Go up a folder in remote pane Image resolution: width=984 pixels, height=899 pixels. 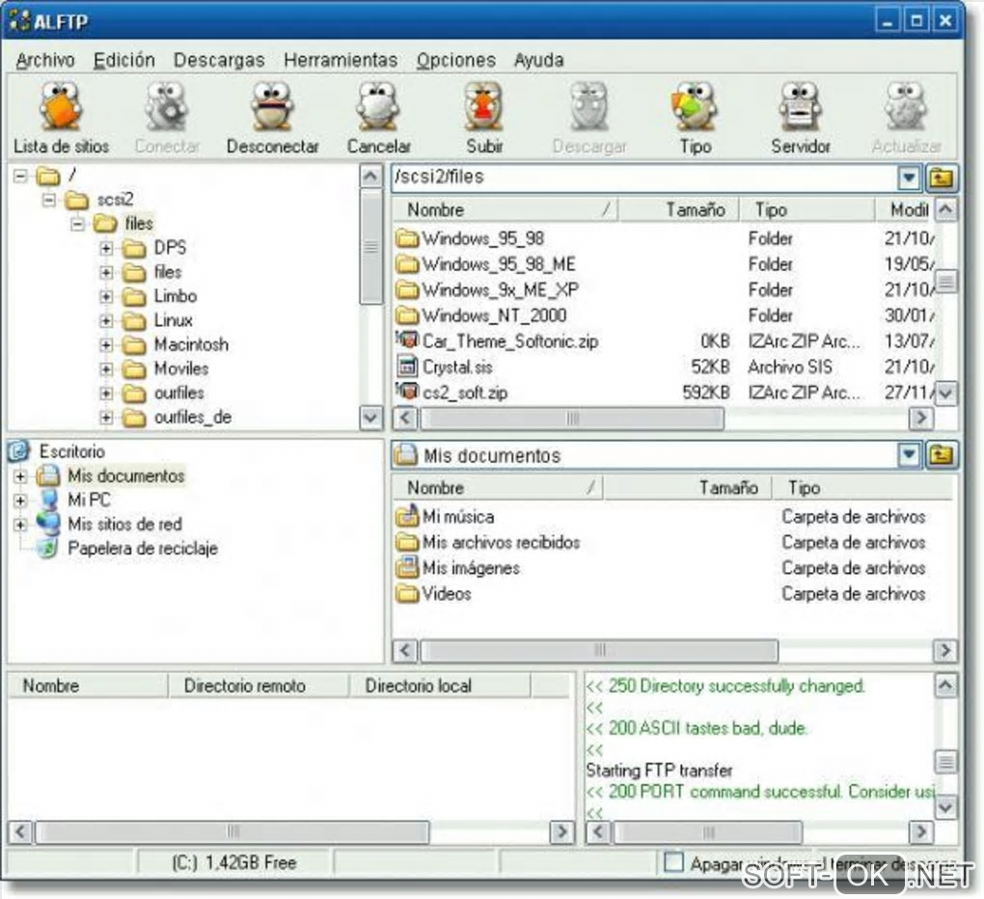[942, 178]
